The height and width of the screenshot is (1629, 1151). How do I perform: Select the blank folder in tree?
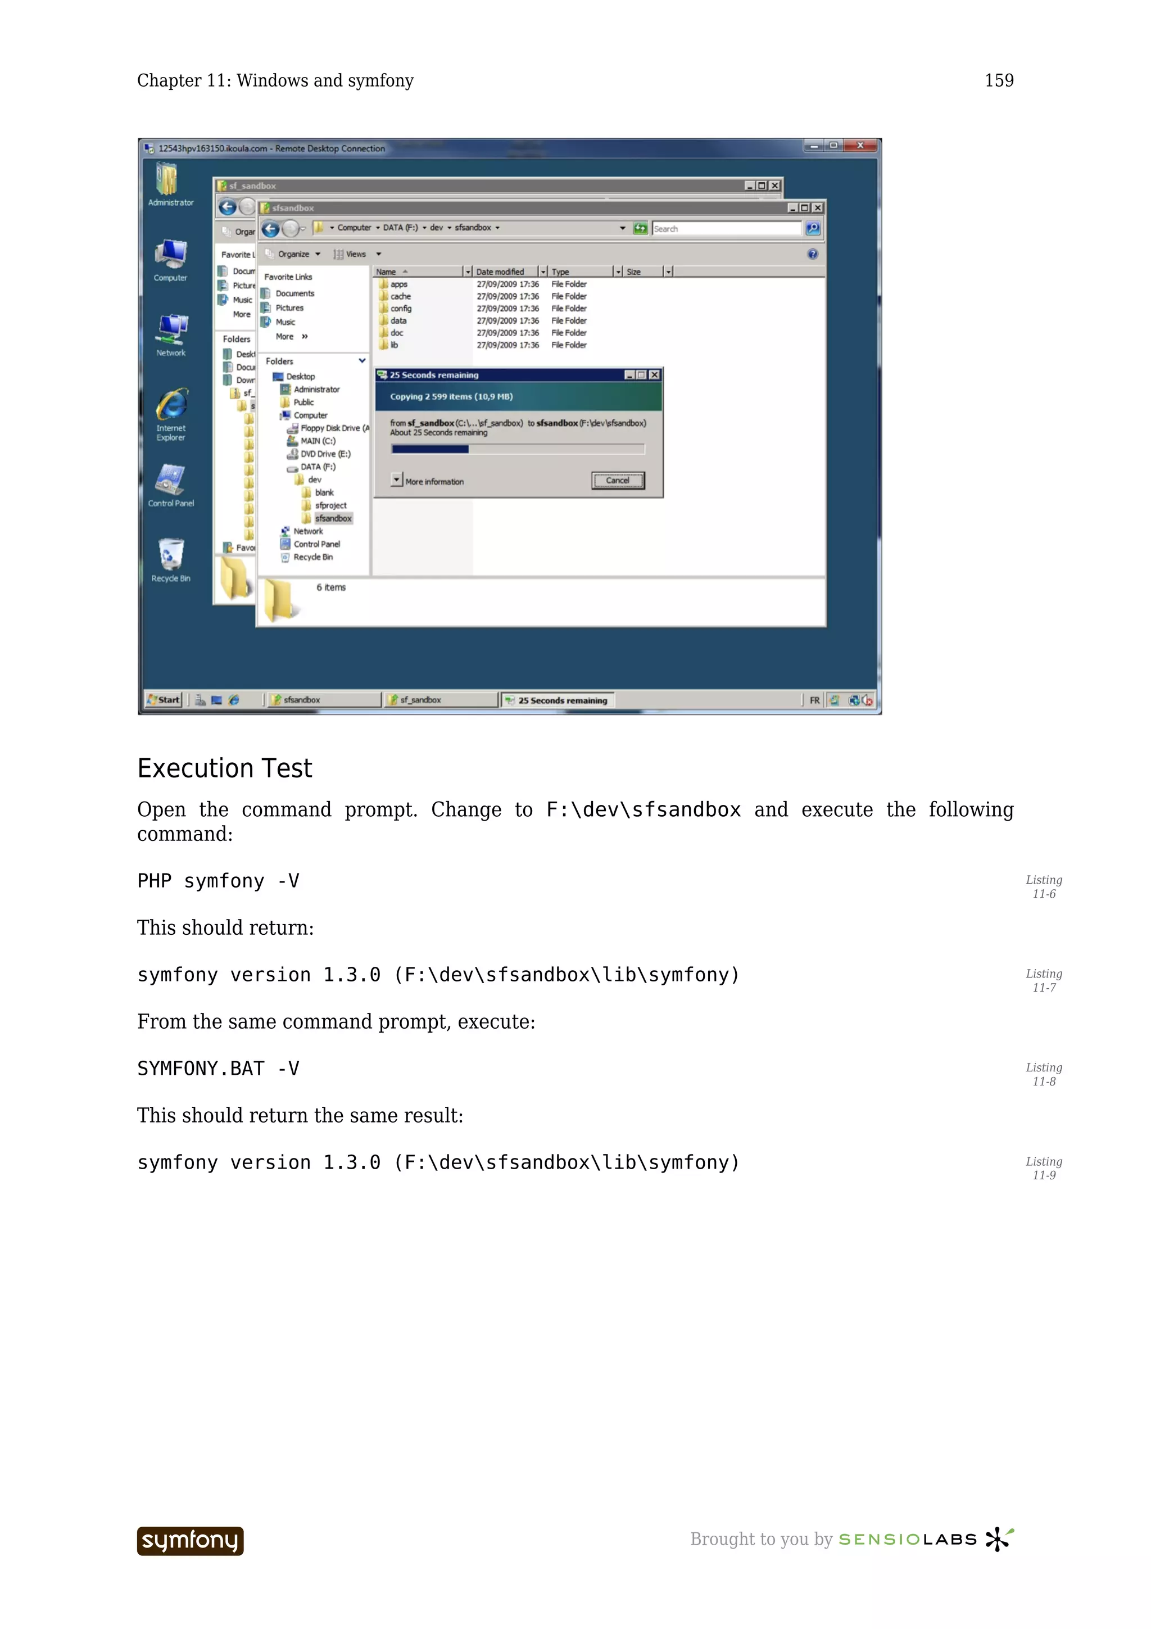[318, 492]
